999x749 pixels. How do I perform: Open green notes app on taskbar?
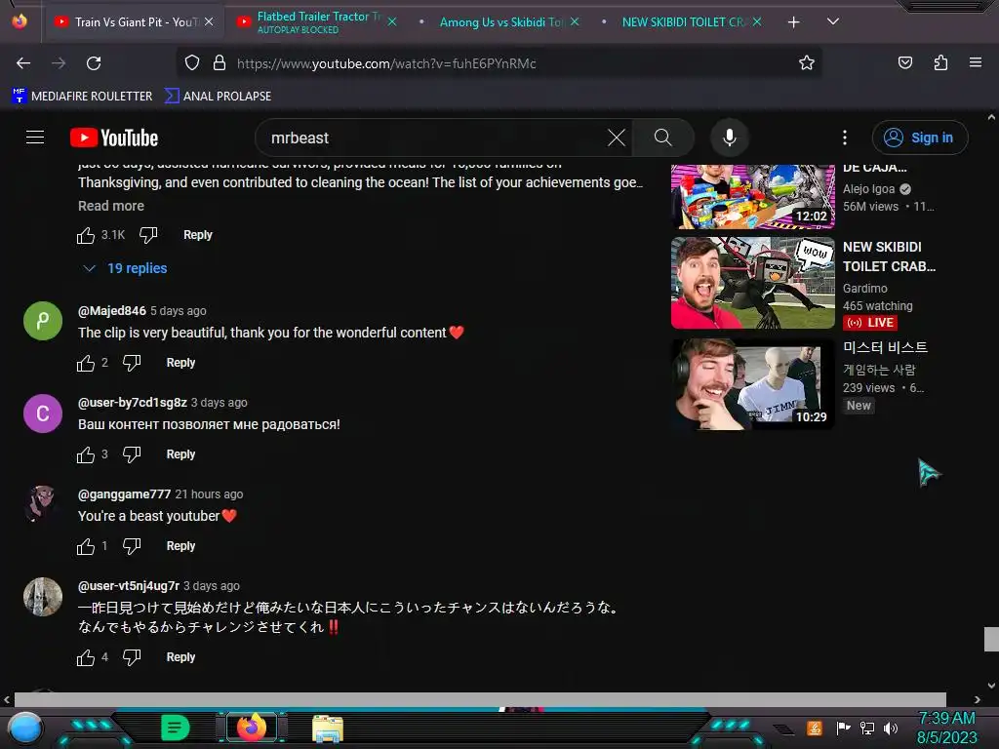coord(175,728)
